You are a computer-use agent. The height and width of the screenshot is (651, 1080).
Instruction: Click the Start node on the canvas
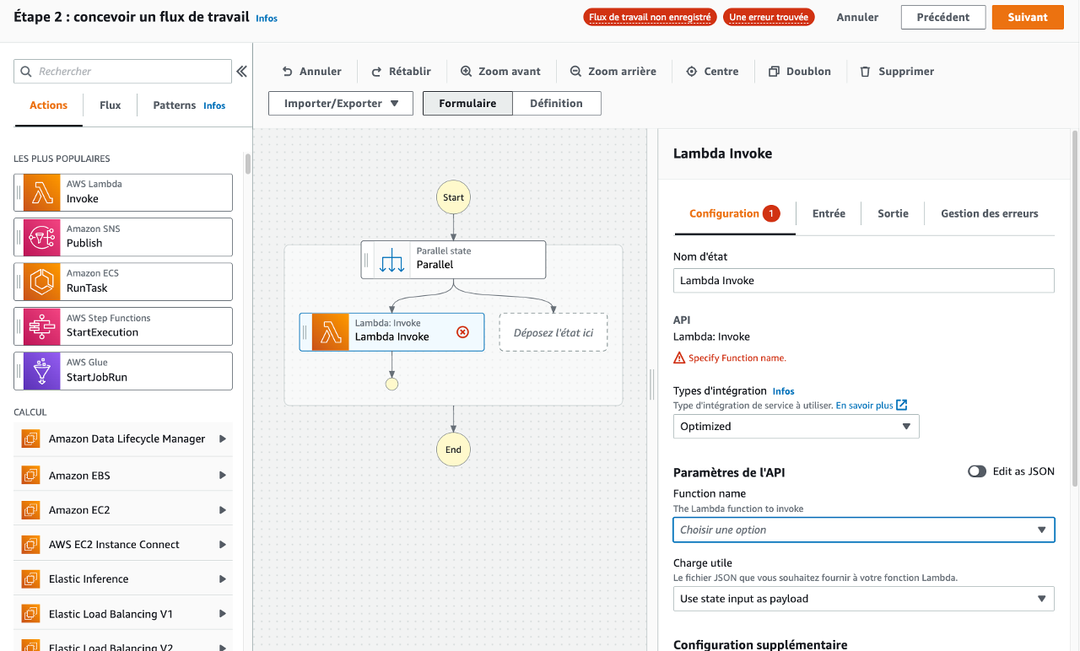tap(453, 197)
